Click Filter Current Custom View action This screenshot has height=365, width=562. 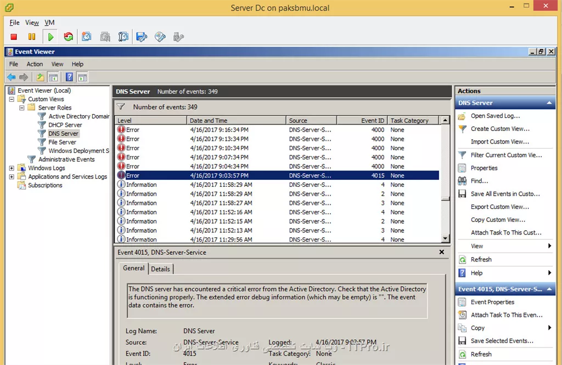[x=506, y=155]
